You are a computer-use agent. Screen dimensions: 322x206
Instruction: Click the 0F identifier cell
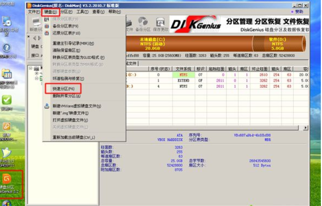point(200,80)
